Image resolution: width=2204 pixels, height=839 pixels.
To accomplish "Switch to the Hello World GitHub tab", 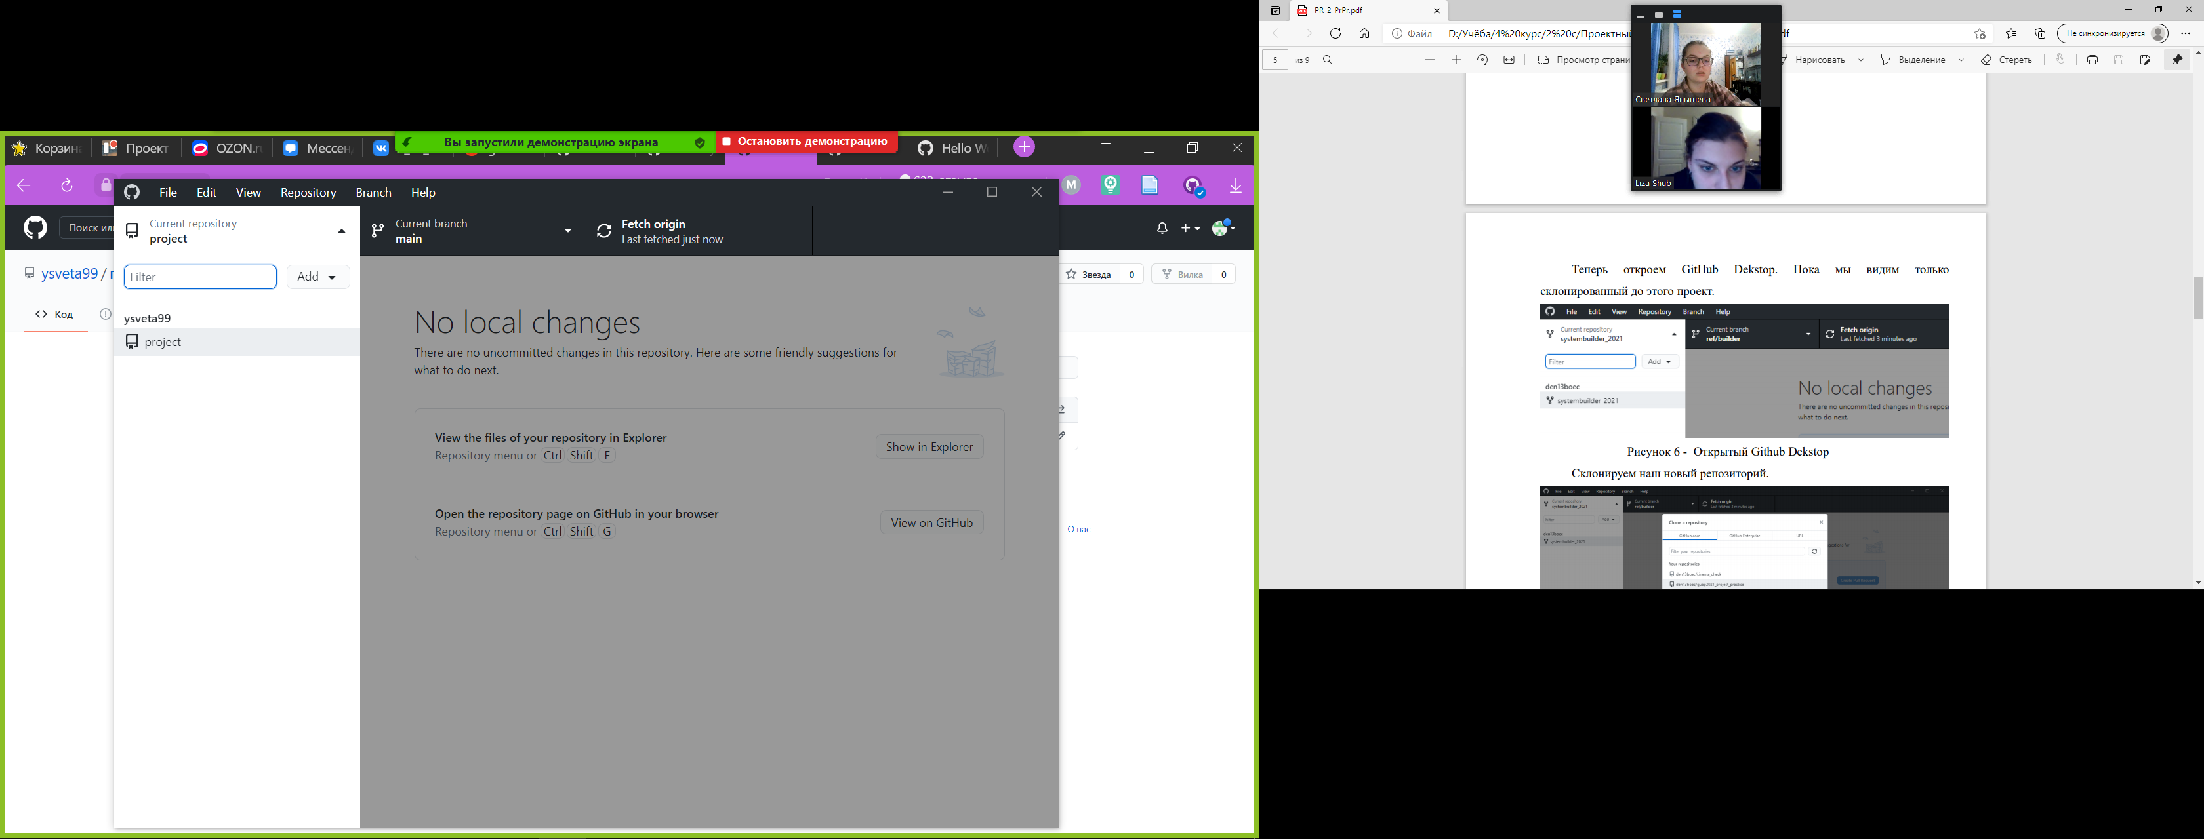I will [x=953, y=148].
